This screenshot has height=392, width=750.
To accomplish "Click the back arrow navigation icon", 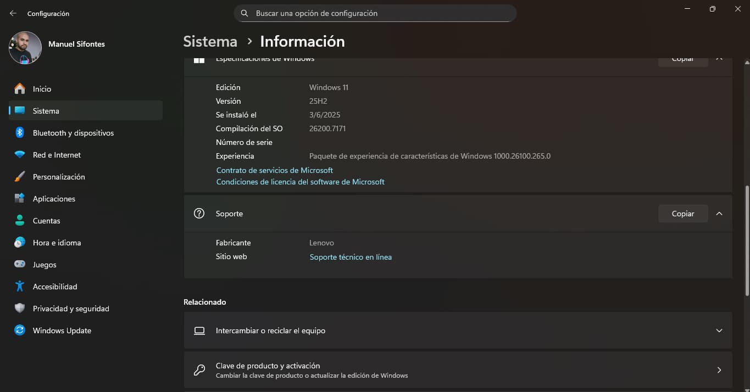I will coord(13,13).
